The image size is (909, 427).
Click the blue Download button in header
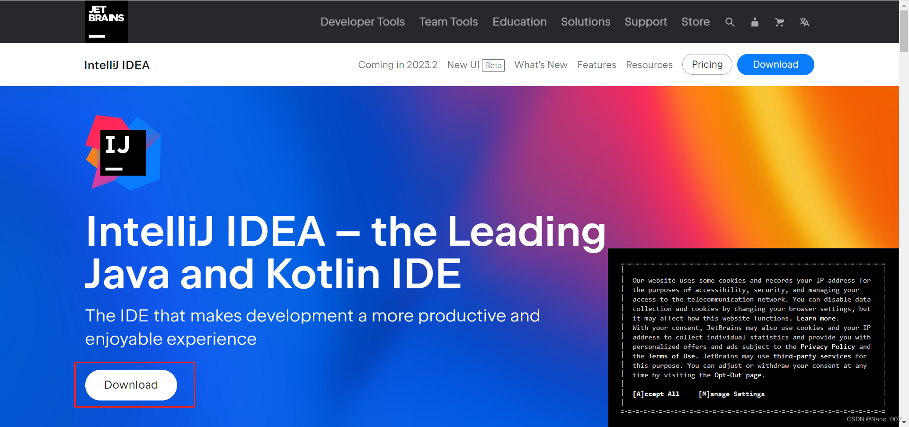tap(775, 64)
